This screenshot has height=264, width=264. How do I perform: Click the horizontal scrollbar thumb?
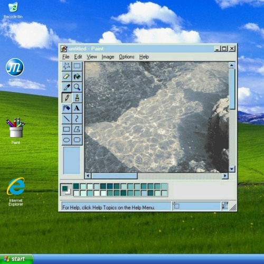[x=115, y=176]
